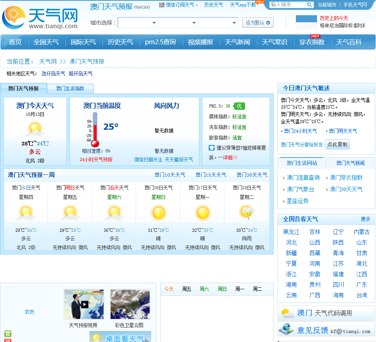This screenshot has height=342, width=376.
Task: Open 历史天气 in the navigation bar
Action: click(120, 42)
